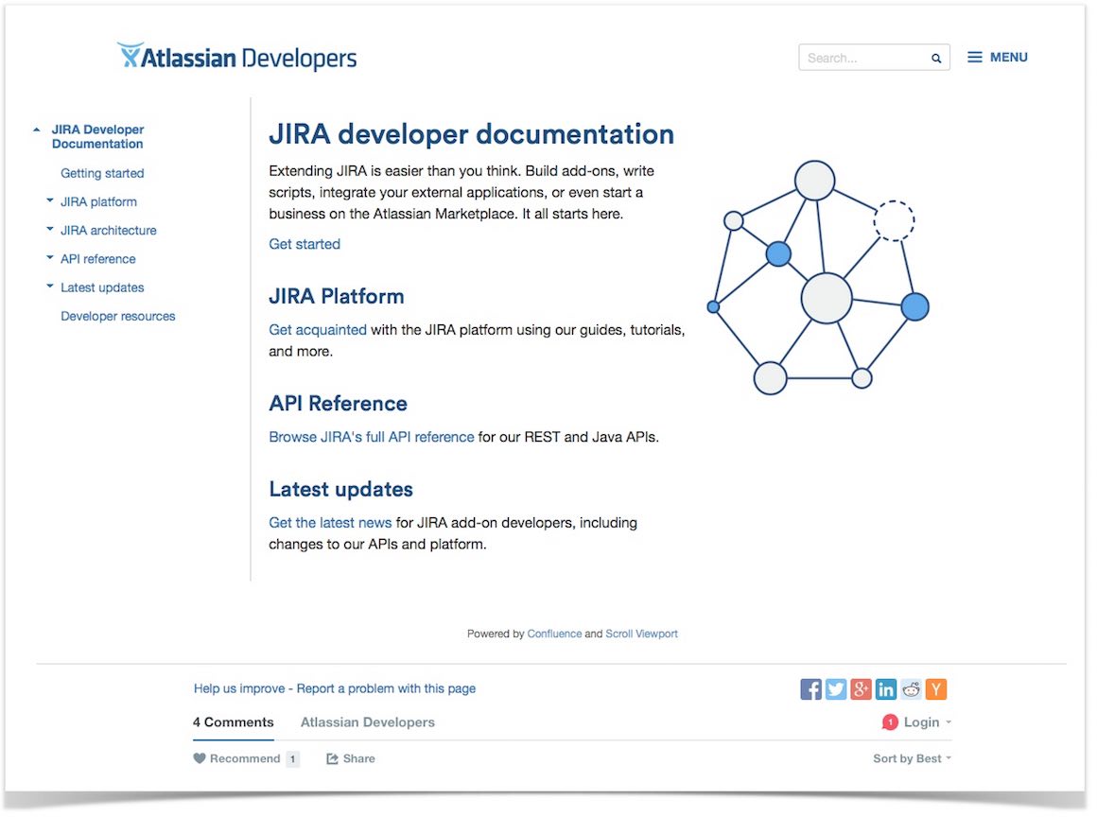This screenshot has width=1097, height=817.
Task: Click the JIRA network diagram illustration
Action: click(x=818, y=278)
